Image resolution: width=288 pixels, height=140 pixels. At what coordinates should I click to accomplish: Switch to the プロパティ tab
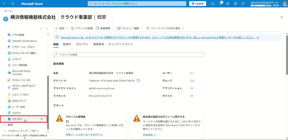pyautogui.click(x=82, y=44)
